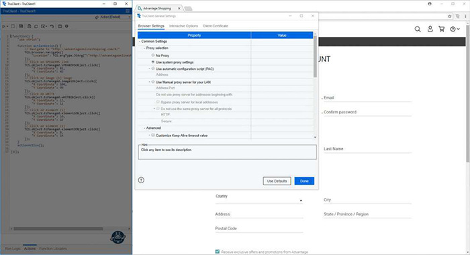Collapse the PAC script option expander
This screenshot has width=470, height=255.
click(x=149, y=68)
